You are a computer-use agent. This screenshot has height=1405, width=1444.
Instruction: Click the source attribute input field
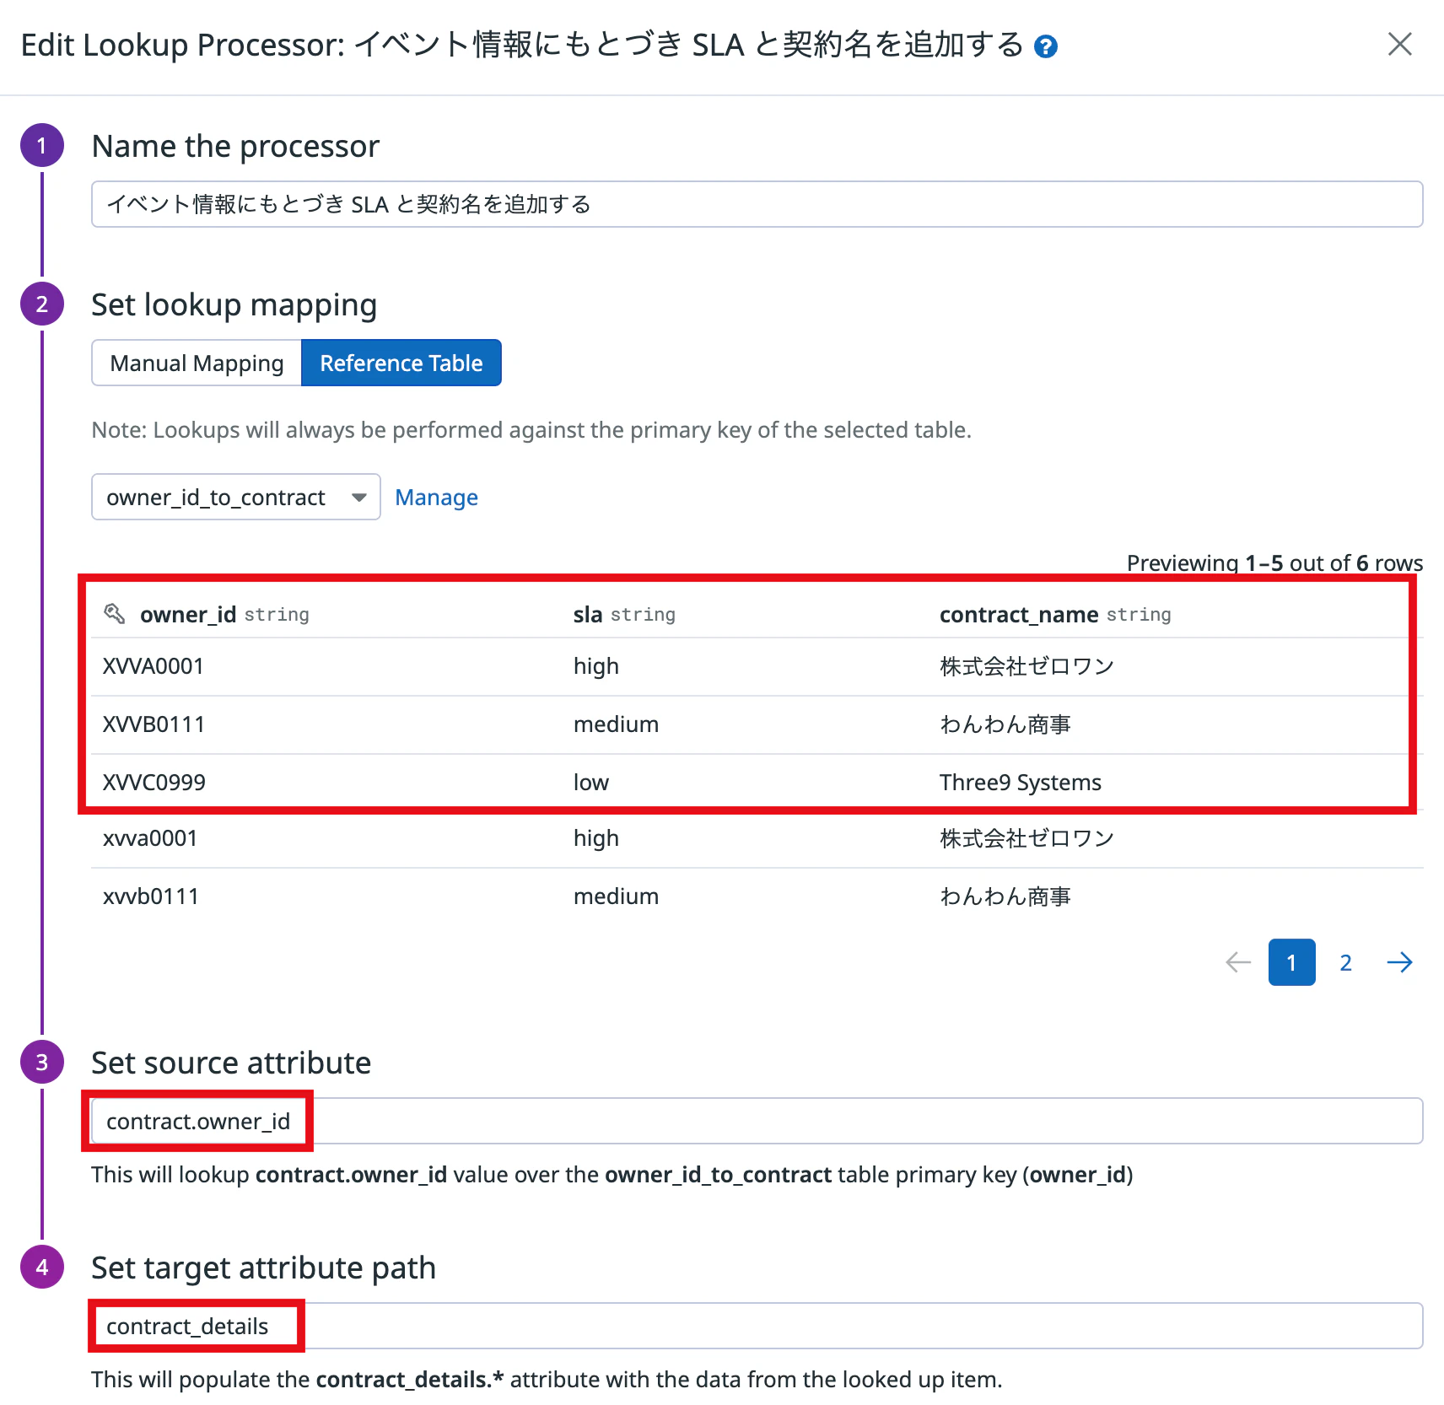point(757,1121)
